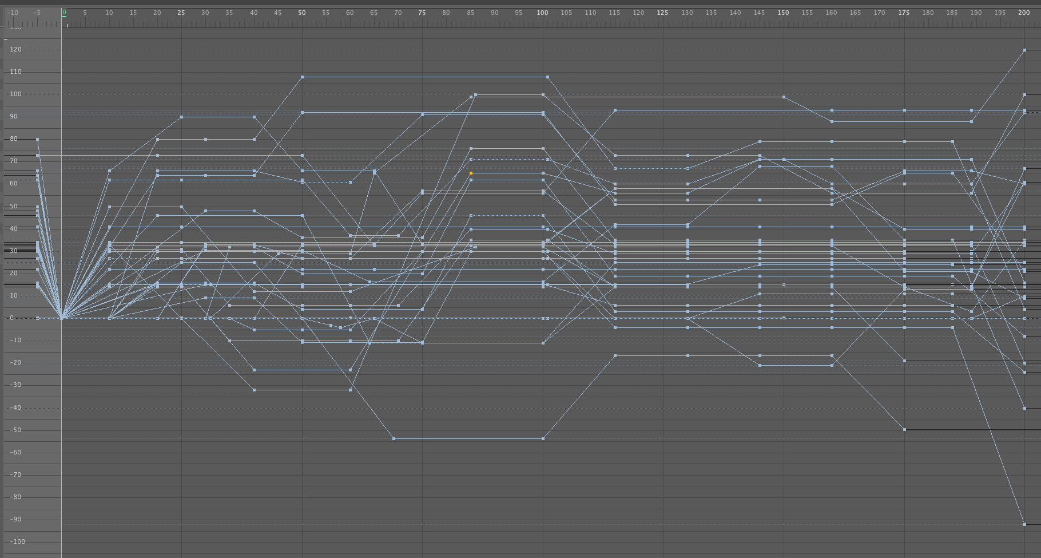
Task: Jump to frame 100 on ruler
Action: point(542,13)
